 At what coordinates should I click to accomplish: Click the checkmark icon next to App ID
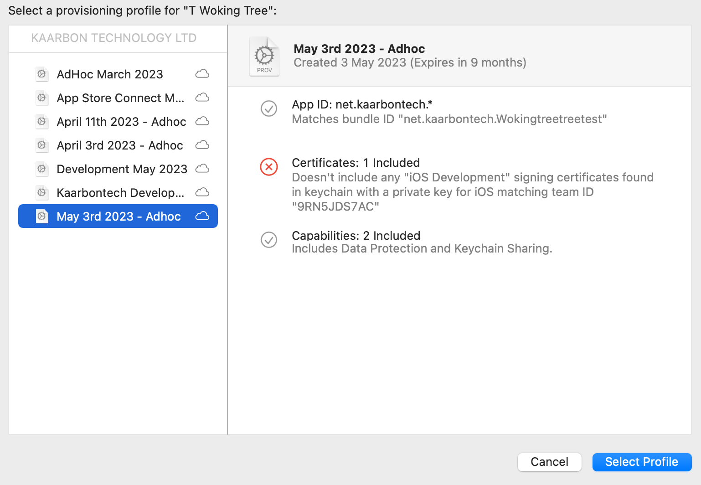(x=269, y=109)
